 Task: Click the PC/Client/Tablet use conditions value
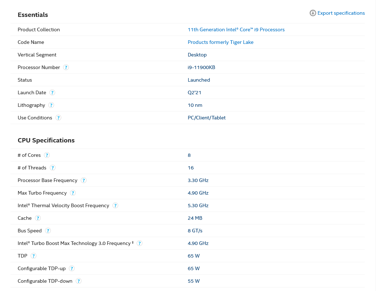point(207,118)
